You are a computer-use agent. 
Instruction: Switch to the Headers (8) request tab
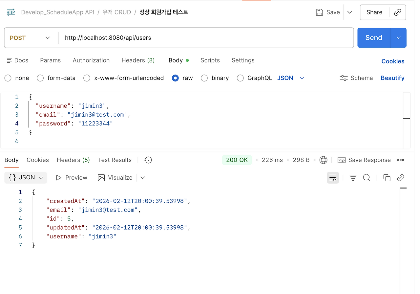tap(138, 60)
